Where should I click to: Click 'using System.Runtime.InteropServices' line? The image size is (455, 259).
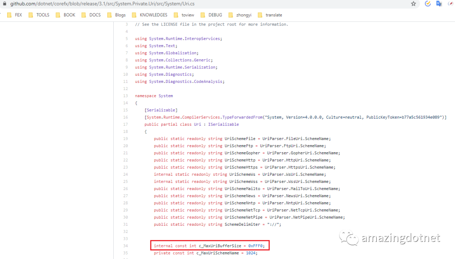[179, 39]
